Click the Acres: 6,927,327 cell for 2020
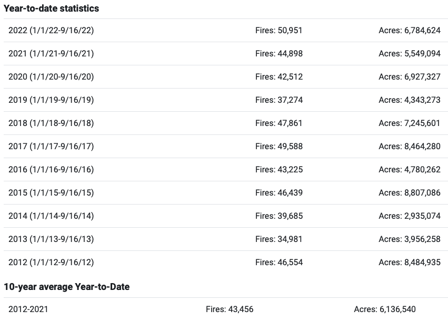 click(410, 77)
